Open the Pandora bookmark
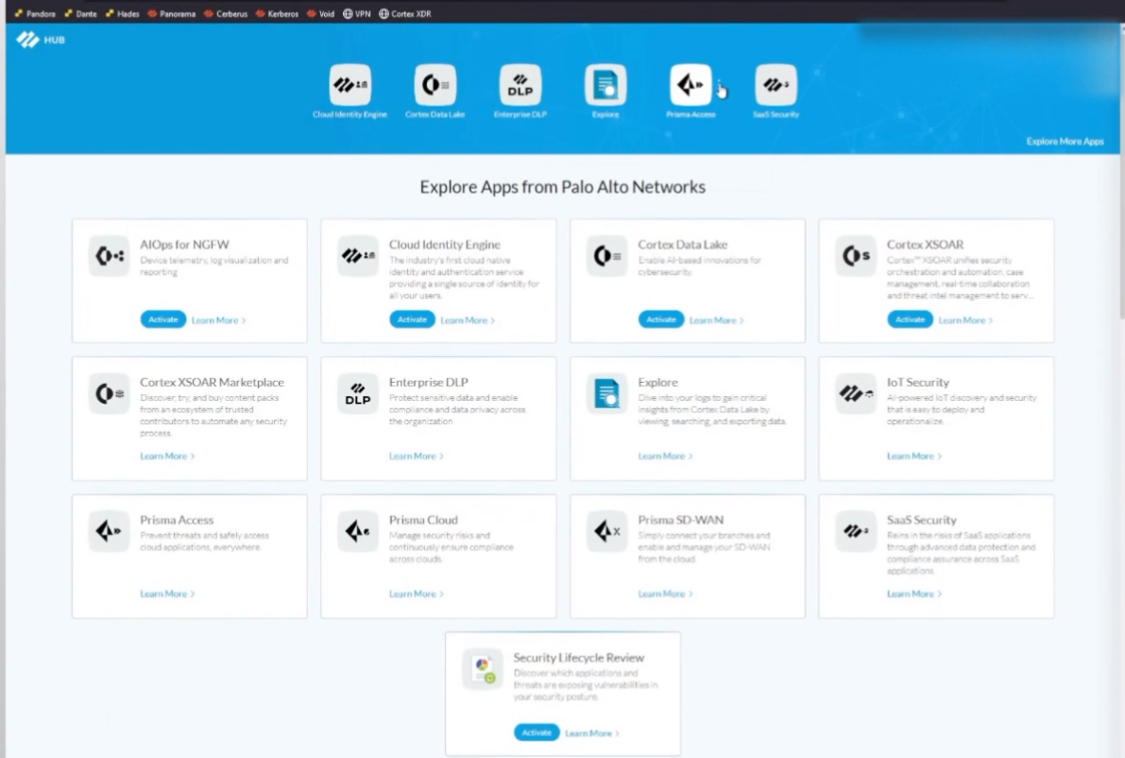The image size is (1125, 758). click(x=34, y=13)
